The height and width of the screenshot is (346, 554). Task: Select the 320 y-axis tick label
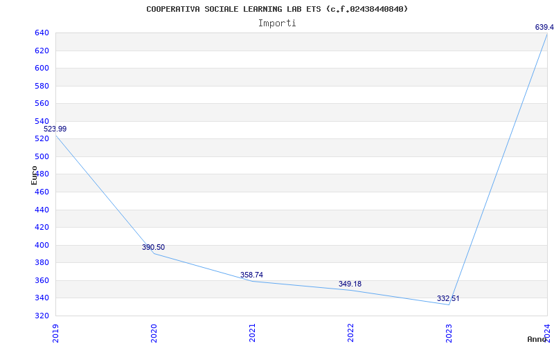click(42, 316)
